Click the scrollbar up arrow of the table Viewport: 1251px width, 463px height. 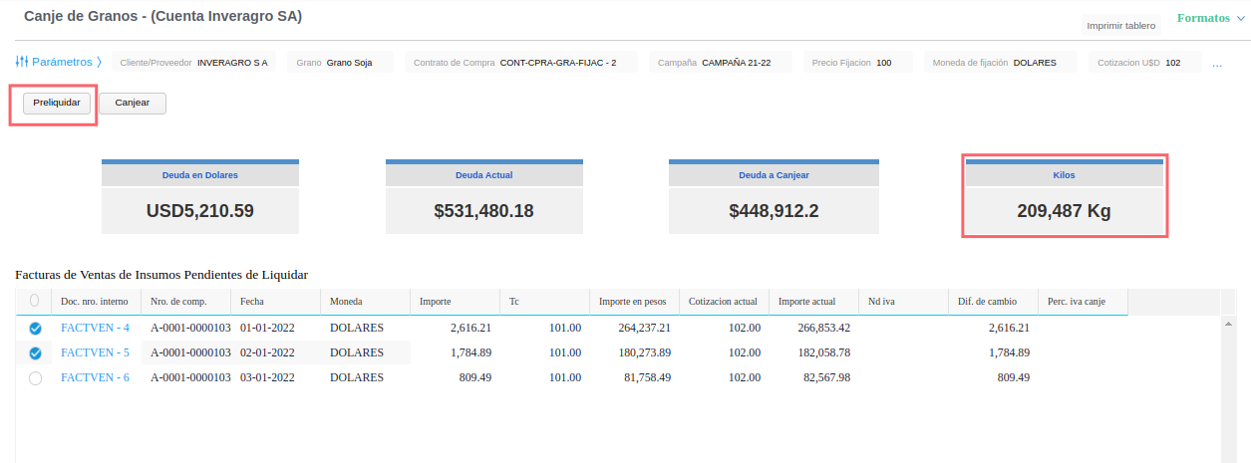(x=1227, y=324)
